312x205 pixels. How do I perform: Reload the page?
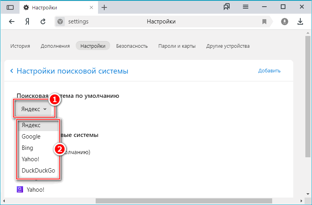pyautogui.click(x=43, y=22)
